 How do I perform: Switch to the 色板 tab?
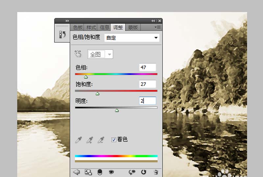[x=78, y=27]
